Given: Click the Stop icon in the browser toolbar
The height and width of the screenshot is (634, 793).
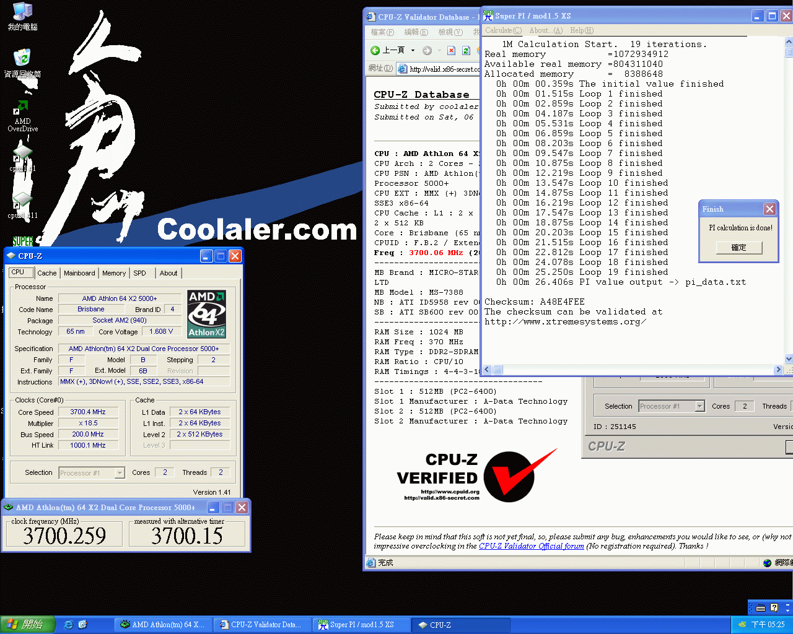Looking at the screenshot, I should click(x=451, y=50).
